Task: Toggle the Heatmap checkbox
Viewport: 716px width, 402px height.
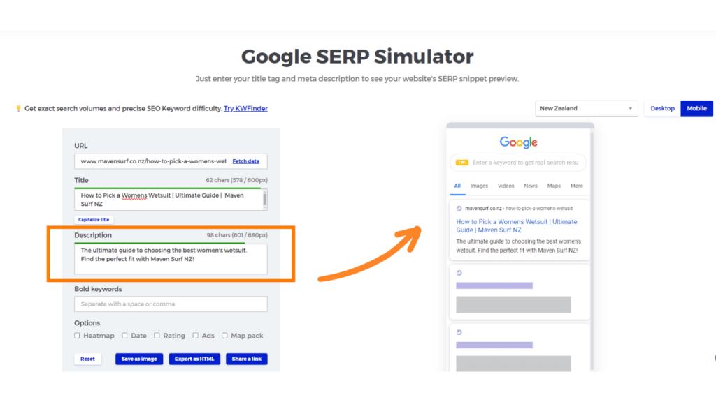Action: tap(77, 336)
